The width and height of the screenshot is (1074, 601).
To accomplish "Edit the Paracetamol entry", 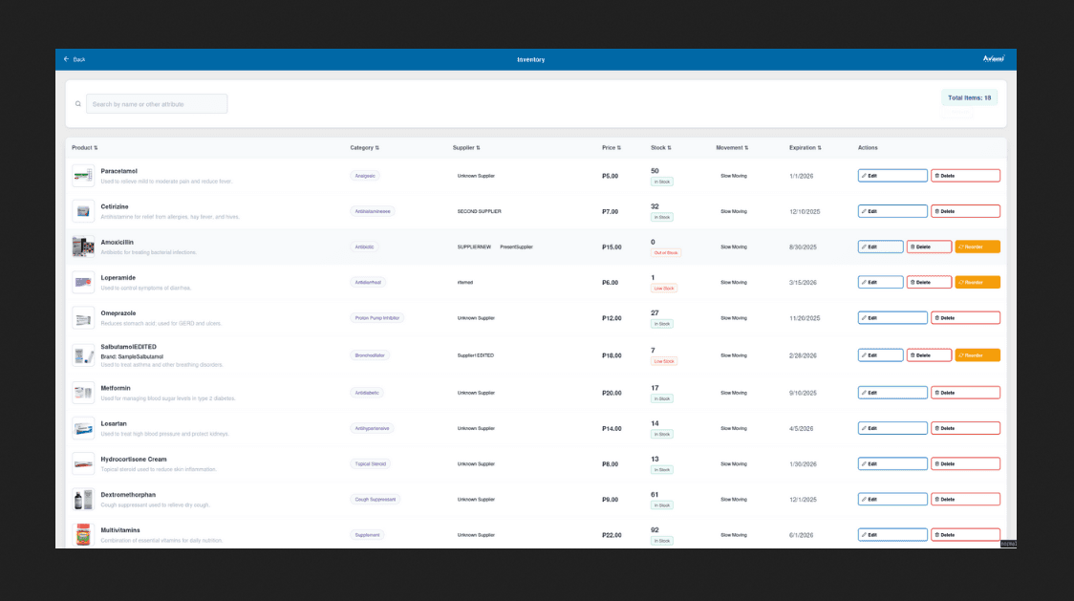I will point(892,176).
